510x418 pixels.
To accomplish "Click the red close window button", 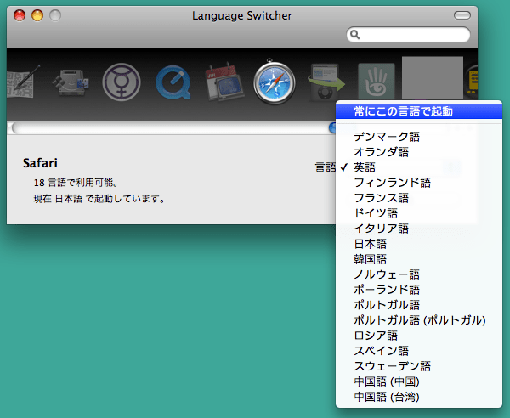I will [20, 15].
